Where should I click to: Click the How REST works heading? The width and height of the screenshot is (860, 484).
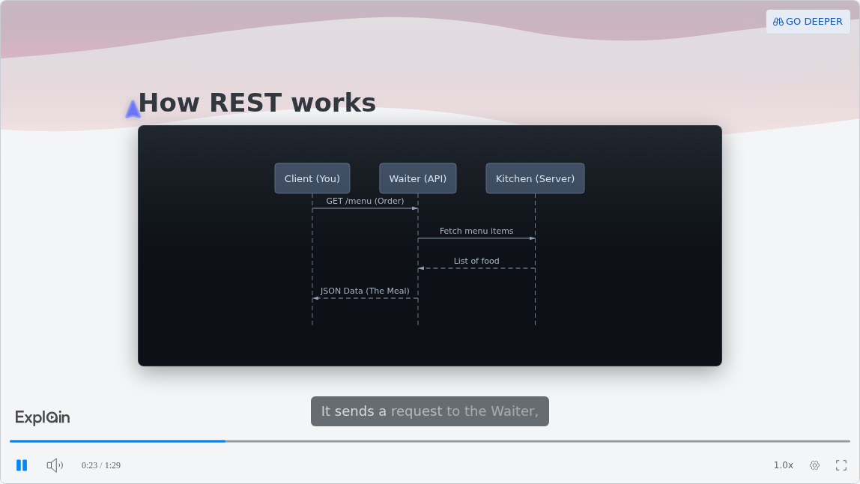tap(257, 103)
